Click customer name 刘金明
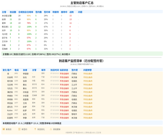 (x=10, y=77)
